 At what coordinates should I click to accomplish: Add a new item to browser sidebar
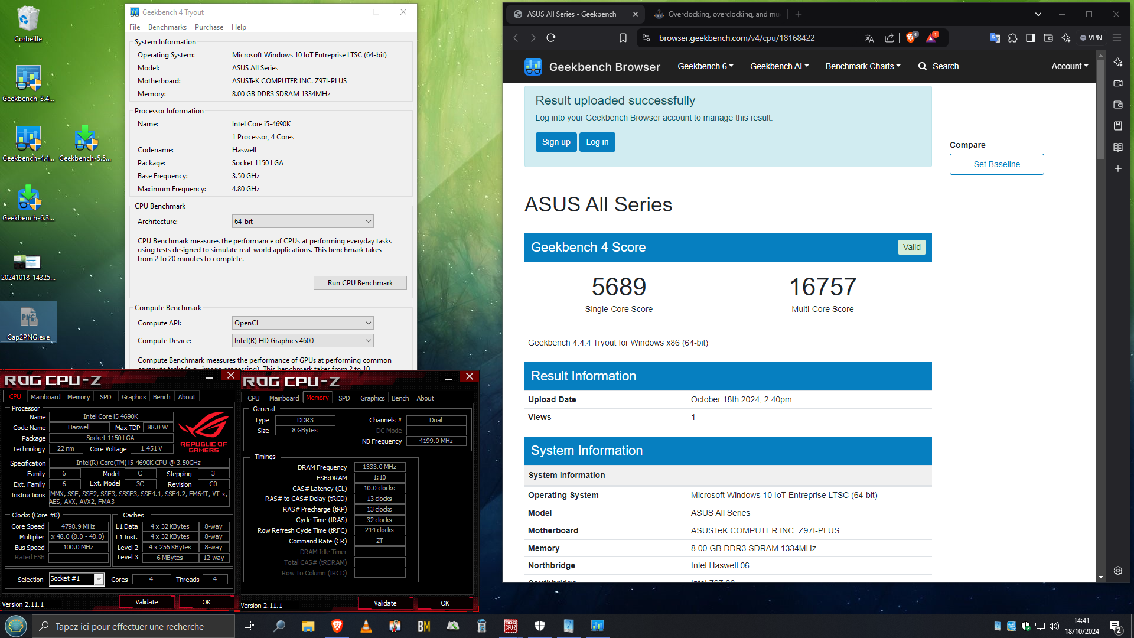click(1118, 168)
